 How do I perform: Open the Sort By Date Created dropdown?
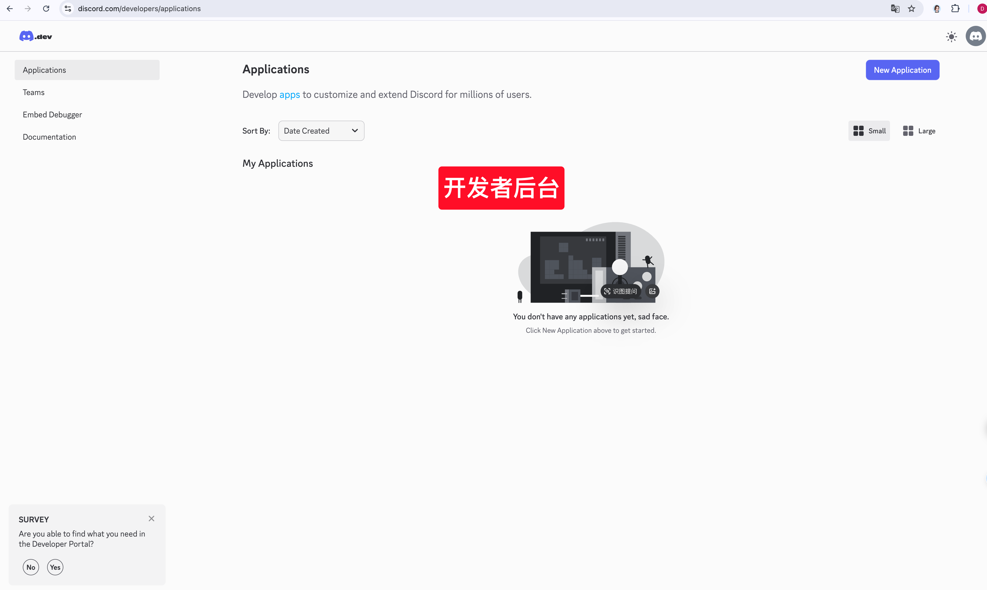point(321,131)
